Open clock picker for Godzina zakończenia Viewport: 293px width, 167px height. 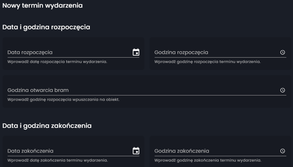coord(282,151)
